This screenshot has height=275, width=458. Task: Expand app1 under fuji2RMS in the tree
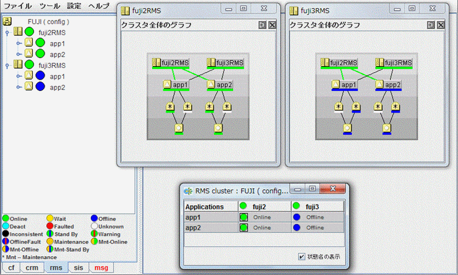coord(19,43)
